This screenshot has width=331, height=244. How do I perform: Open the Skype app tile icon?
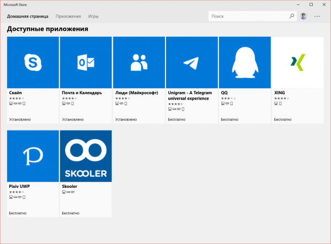click(x=33, y=63)
